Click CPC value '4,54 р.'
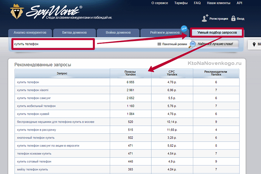 (172, 154)
